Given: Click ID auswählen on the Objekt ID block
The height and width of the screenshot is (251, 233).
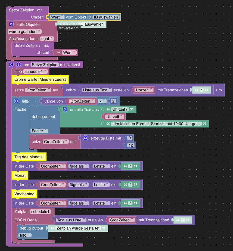Looking at the screenshot, I should coord(92,24).
